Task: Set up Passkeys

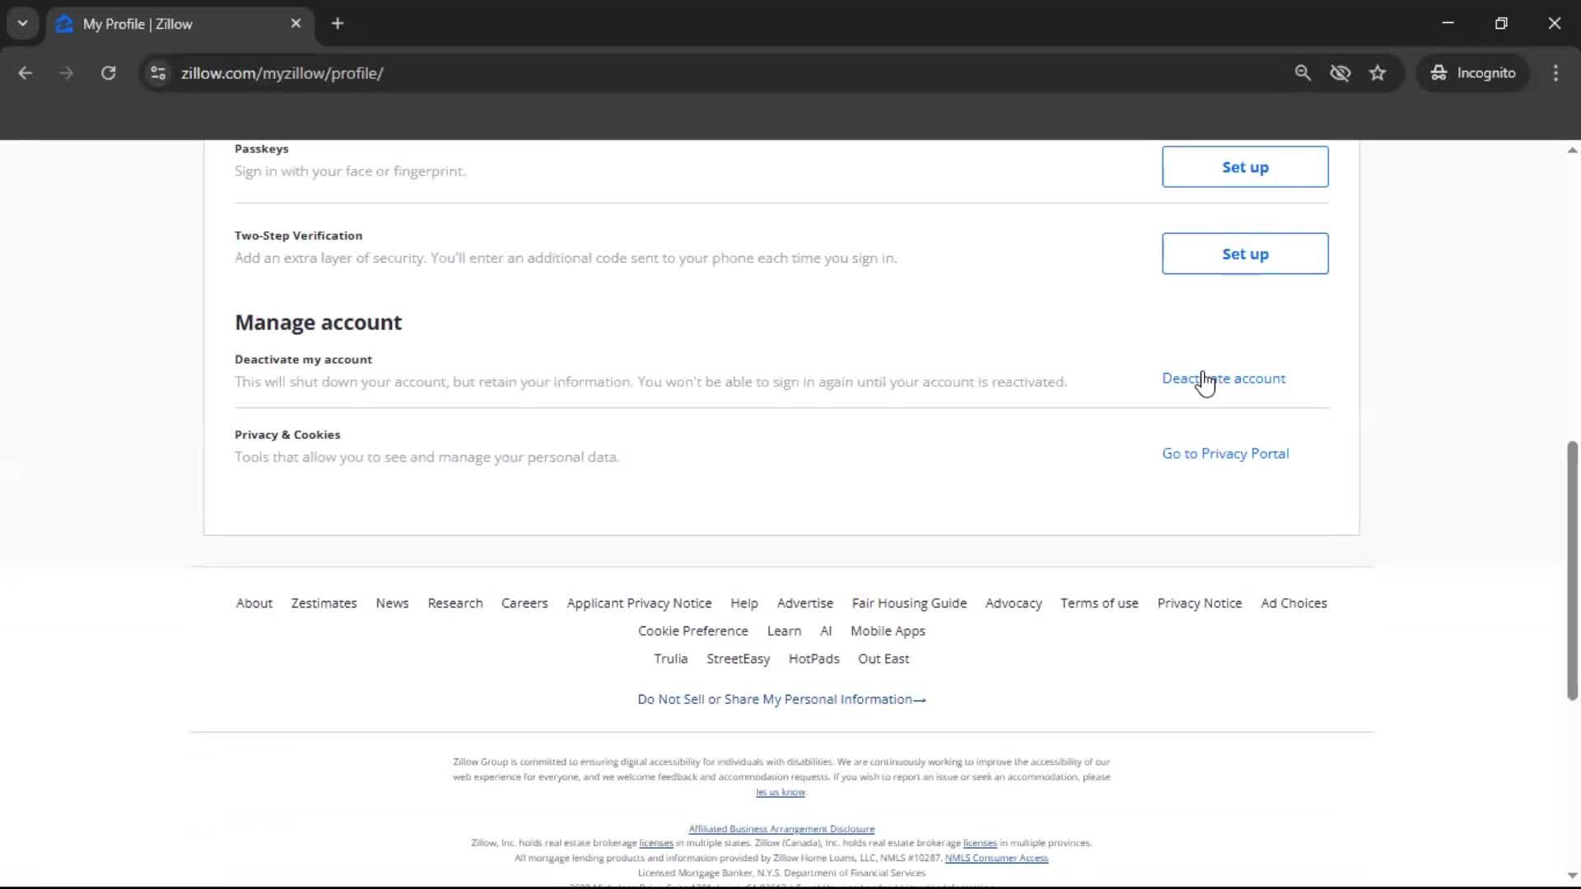Action: [1244, 167]
